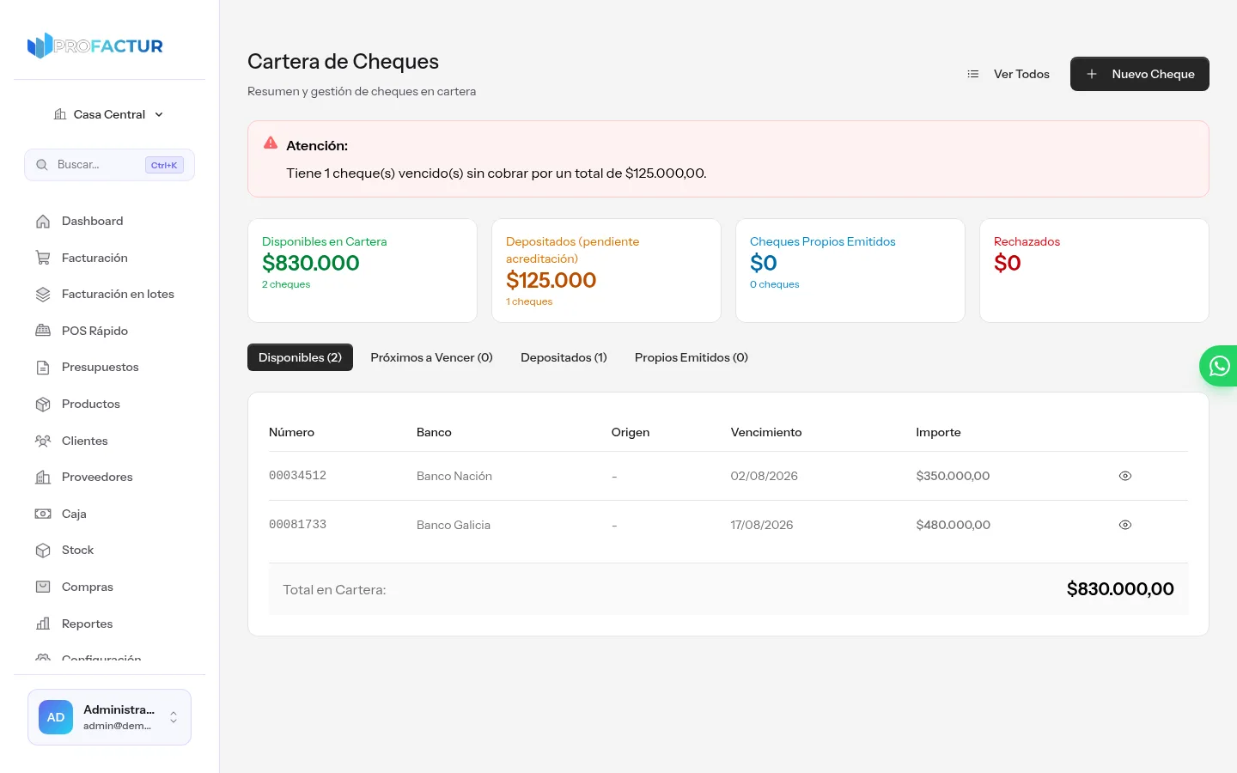Click the Banco column header
This screenshot has height=773, width=1237.
point(434,432)
